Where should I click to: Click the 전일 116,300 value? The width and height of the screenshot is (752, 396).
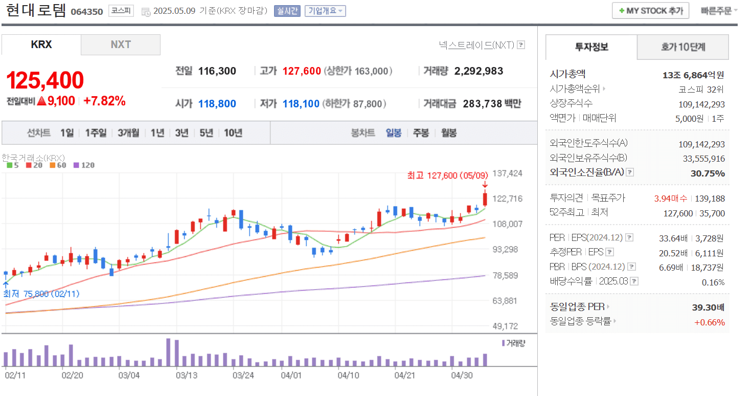217,71
